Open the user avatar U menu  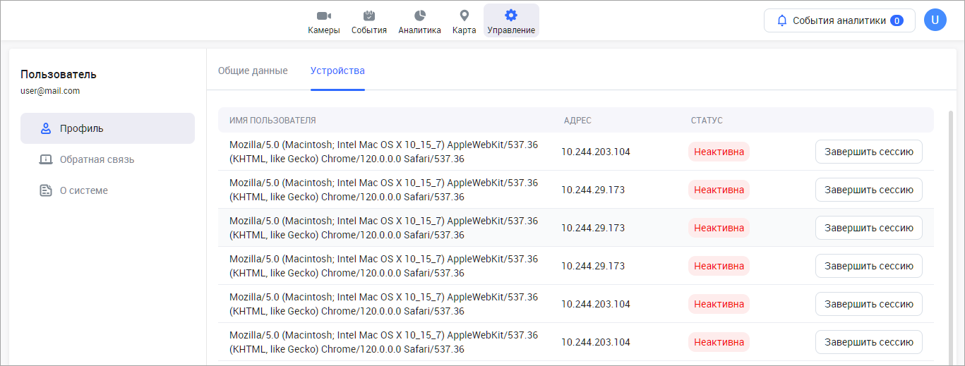tap(935, 20)
